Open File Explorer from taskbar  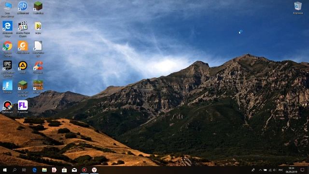[x=44, y=170]
